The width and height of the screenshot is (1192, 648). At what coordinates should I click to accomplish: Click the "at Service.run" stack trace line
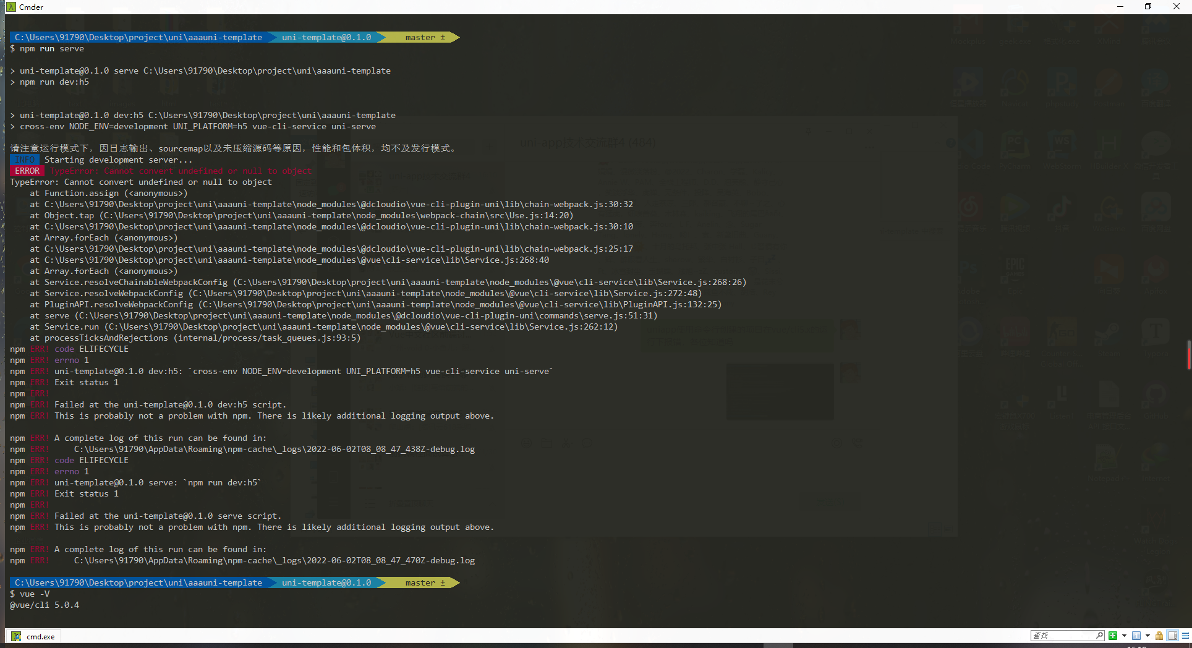324,327
